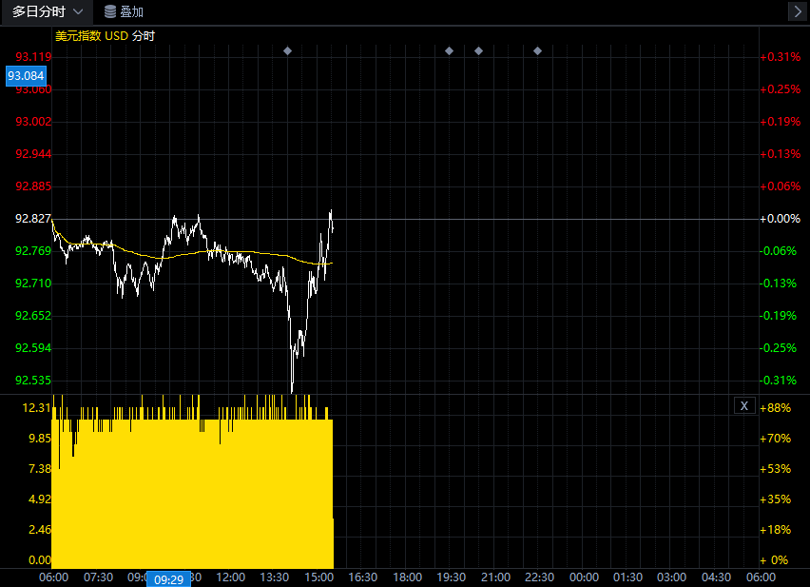Click the first diamond event marker

coord(288,50)
